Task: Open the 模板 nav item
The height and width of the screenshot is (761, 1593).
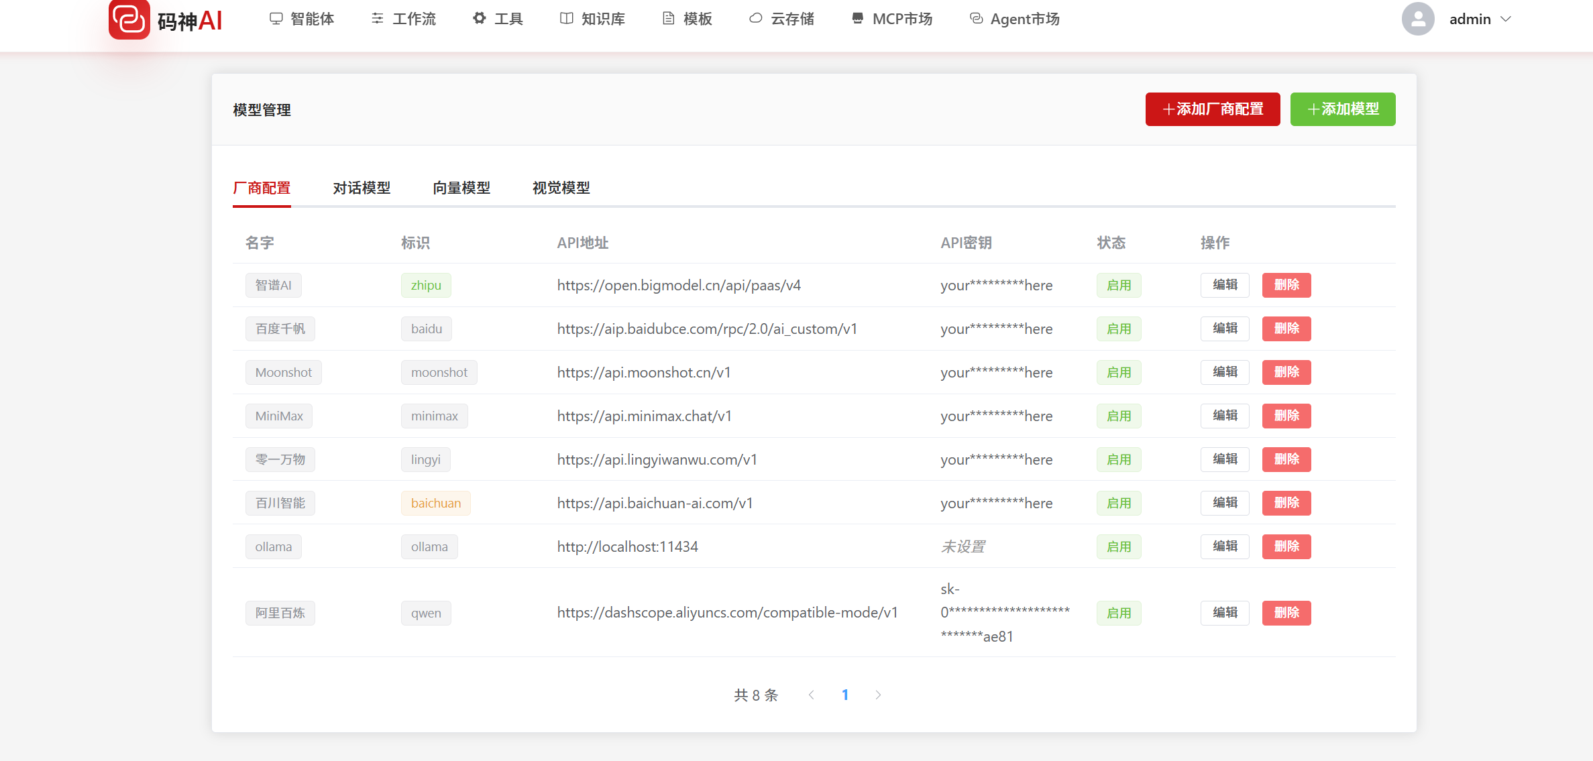Action: (x=687, y=19)
